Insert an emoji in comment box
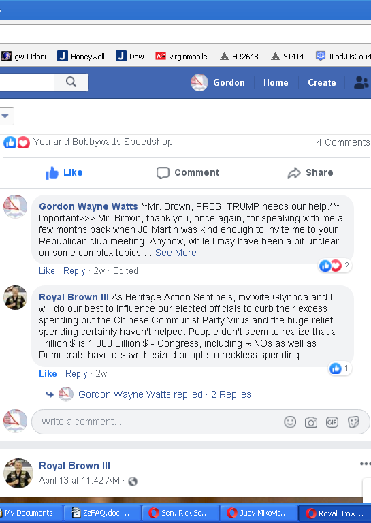The width and height of the screenshot is (371, 523). tap(290, 422)
